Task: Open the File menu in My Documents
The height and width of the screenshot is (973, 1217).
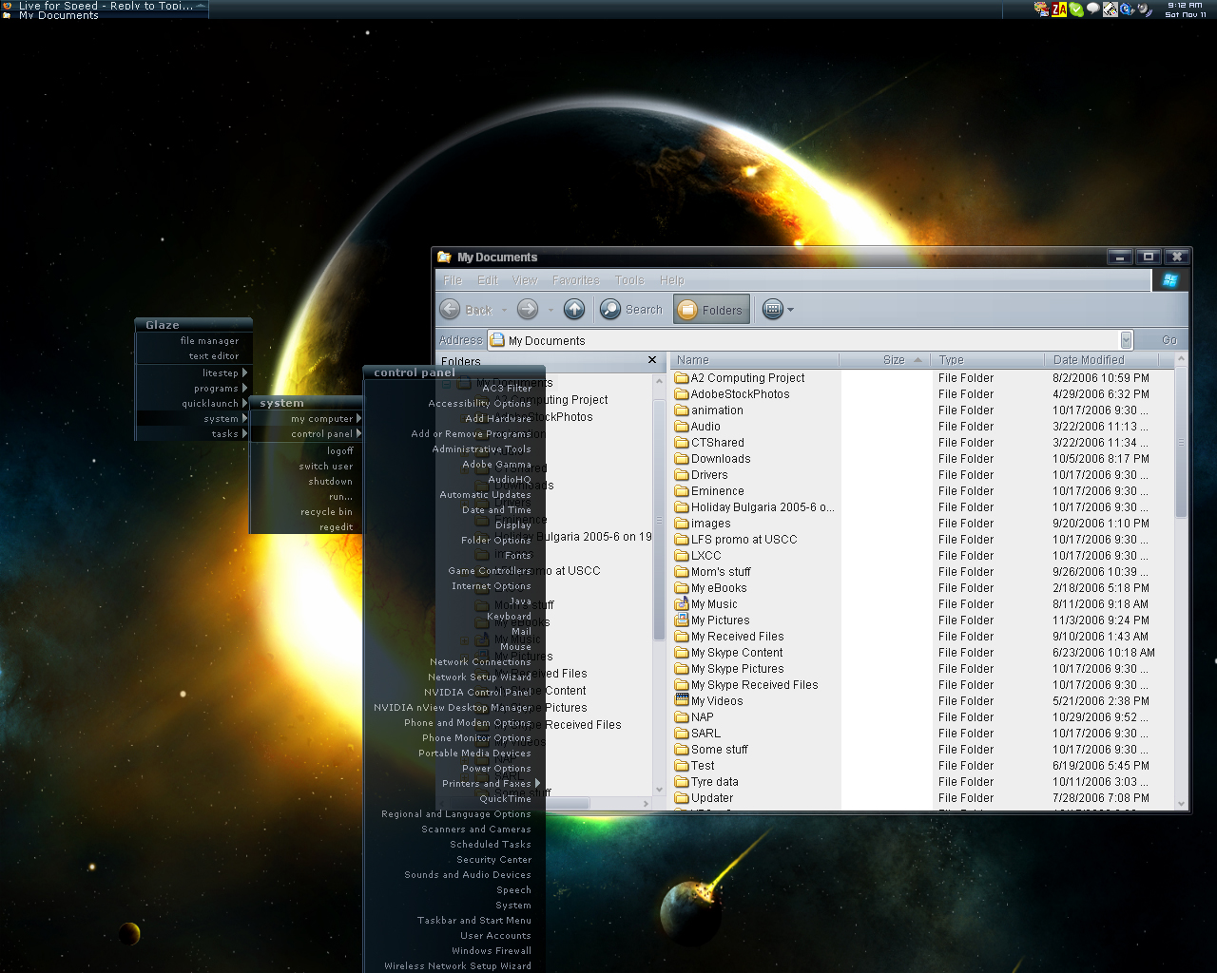Action: pos(454,280)
